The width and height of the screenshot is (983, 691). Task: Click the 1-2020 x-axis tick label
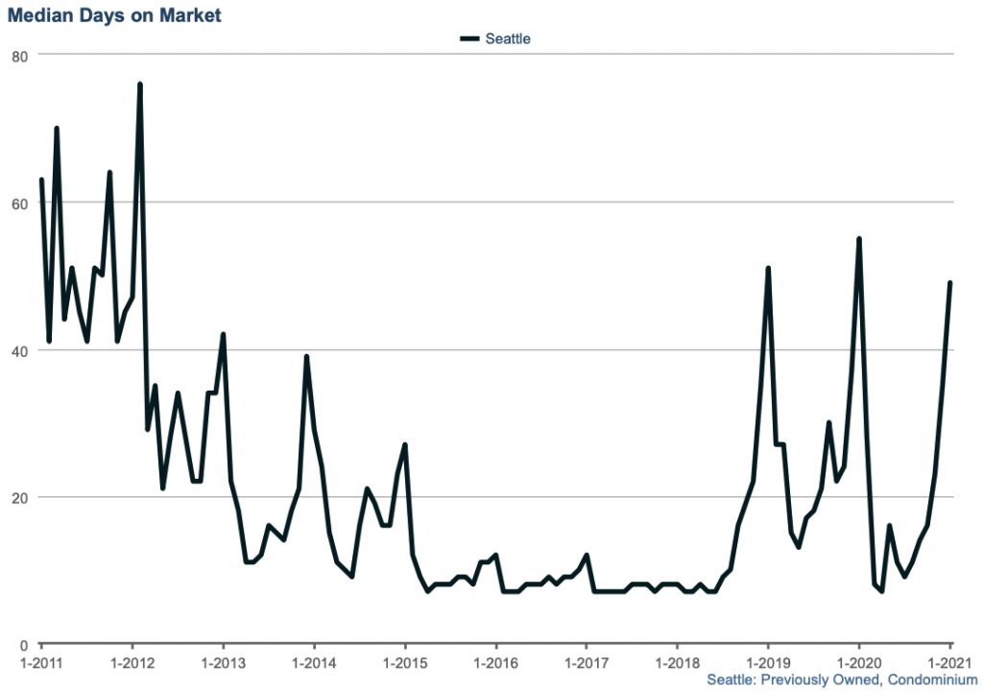(858, 663)
